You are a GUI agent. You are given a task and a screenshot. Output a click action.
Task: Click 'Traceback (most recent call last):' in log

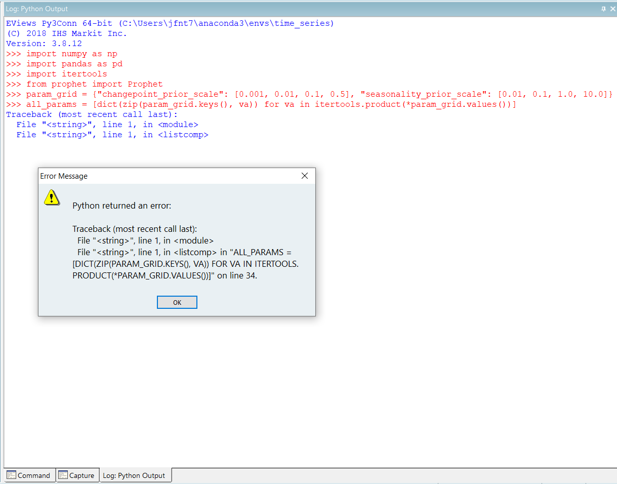[x=92, y=114]
